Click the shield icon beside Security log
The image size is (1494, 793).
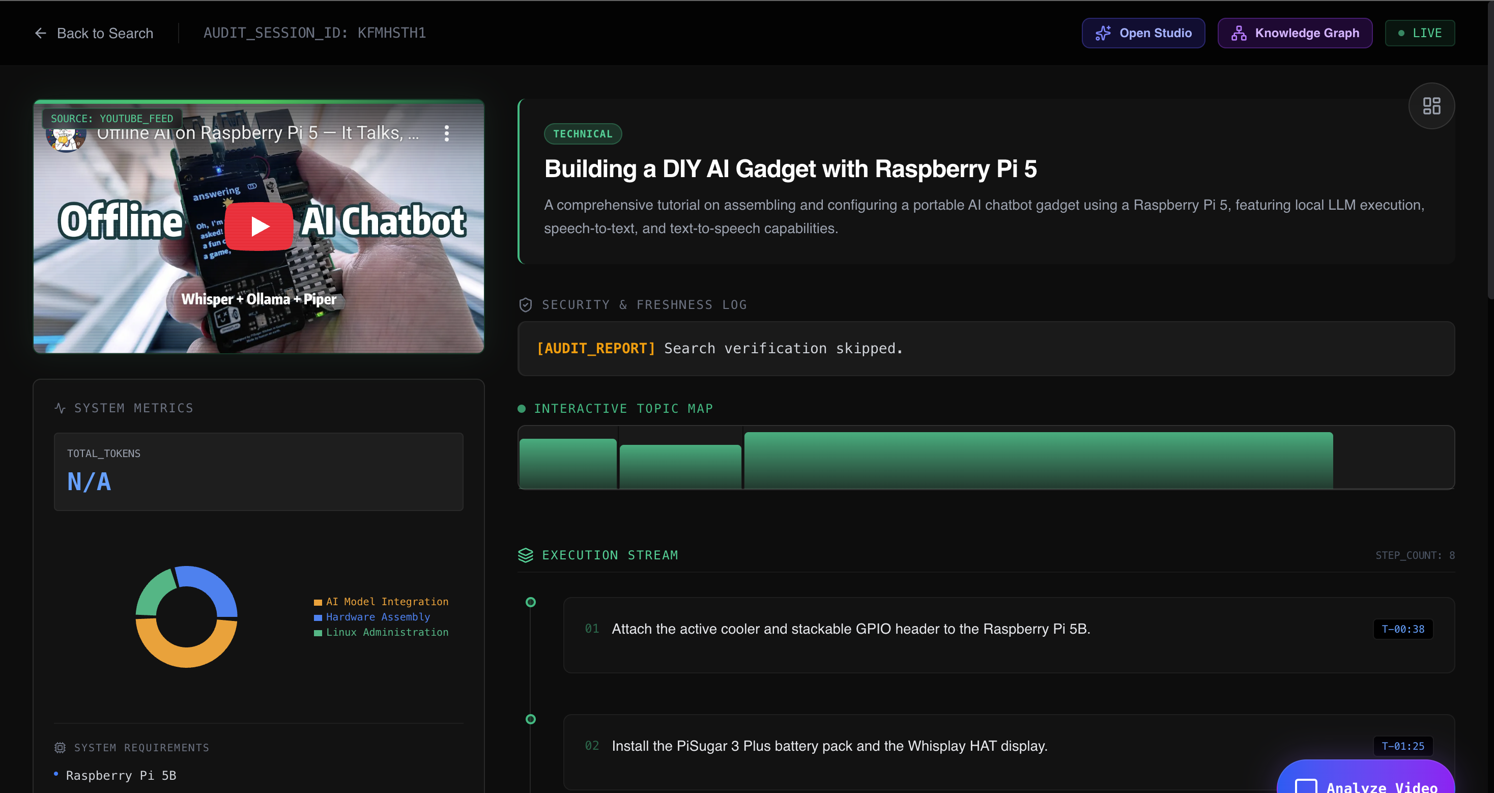525,304
